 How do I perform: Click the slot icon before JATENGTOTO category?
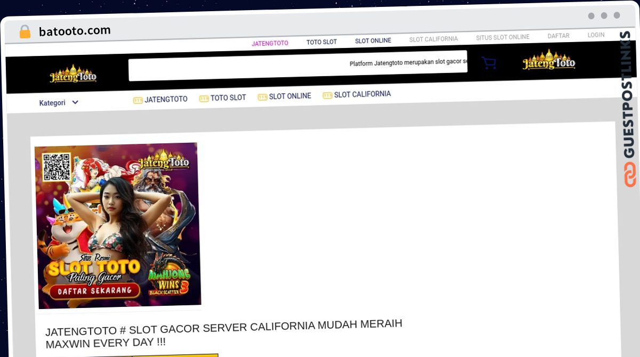pos(138,100)
